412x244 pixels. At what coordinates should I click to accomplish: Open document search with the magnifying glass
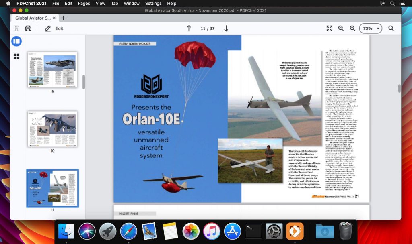[391, 28]
